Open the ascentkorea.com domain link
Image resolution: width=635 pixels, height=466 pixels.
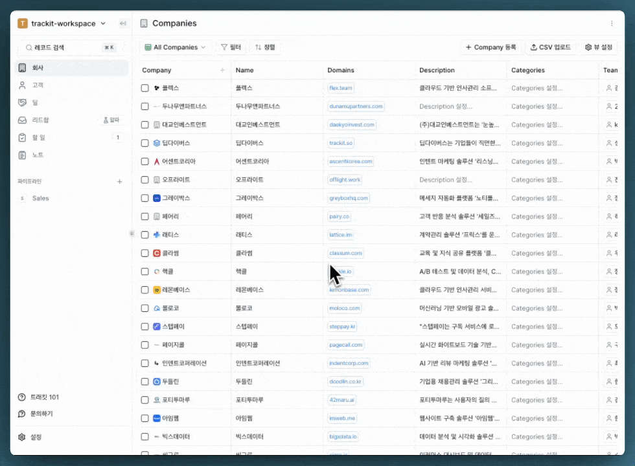pyautogui.click(x=351, y=161)
